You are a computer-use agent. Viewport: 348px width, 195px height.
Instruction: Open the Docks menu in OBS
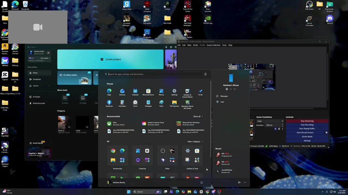(x=195, y=45)
